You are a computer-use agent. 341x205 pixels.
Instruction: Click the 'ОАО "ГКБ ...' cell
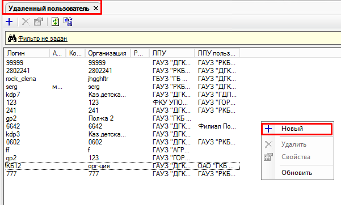click(x=216, y=166)
